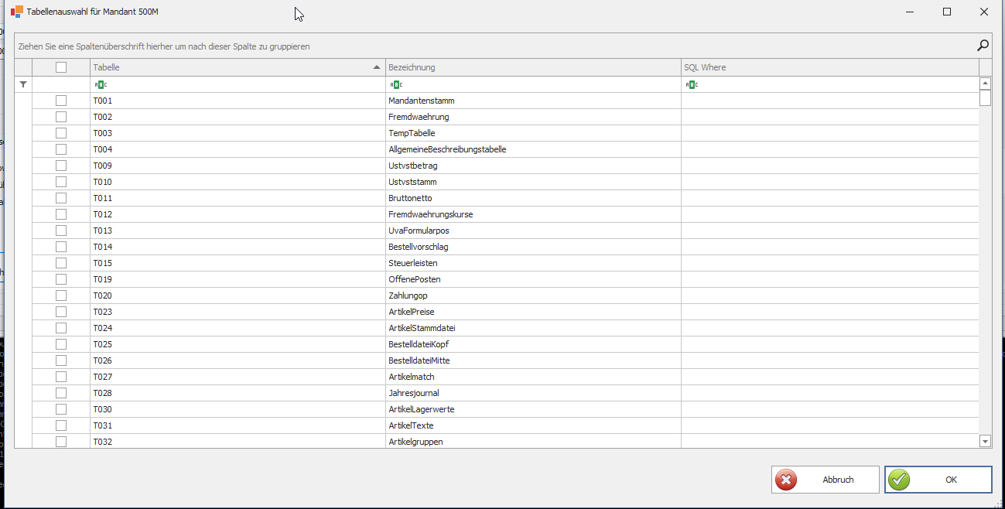Click the Bestellvorschlag cell
Image resolution: width=1005 pixels, height=509 pixels.
[533, 247]
